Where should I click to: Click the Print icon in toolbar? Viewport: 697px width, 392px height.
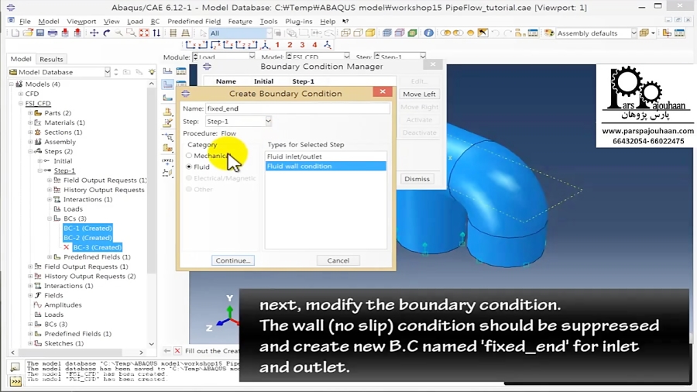tap(53, 33)
